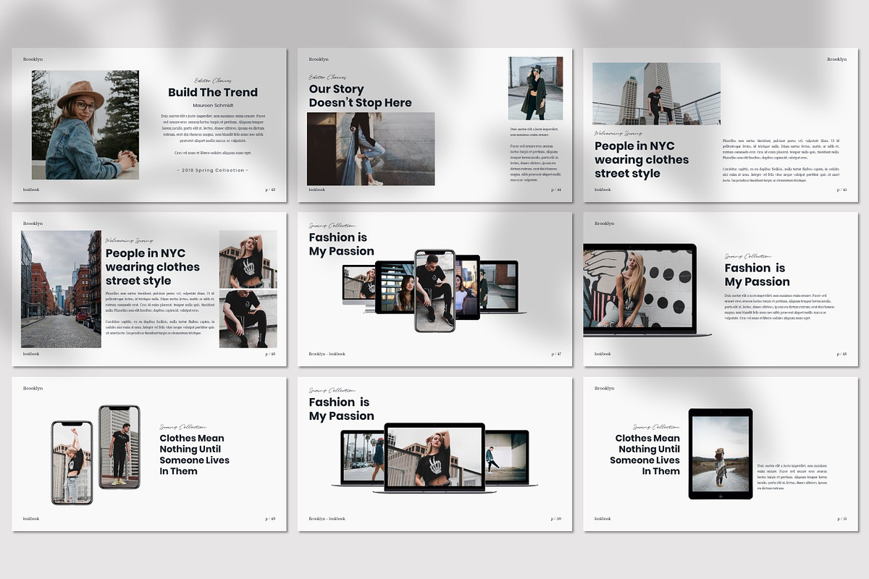The image size is (869, 579).
Task: Click "Clothes Mean Nothing" heading beside tablet
Action: coord(647,455)
